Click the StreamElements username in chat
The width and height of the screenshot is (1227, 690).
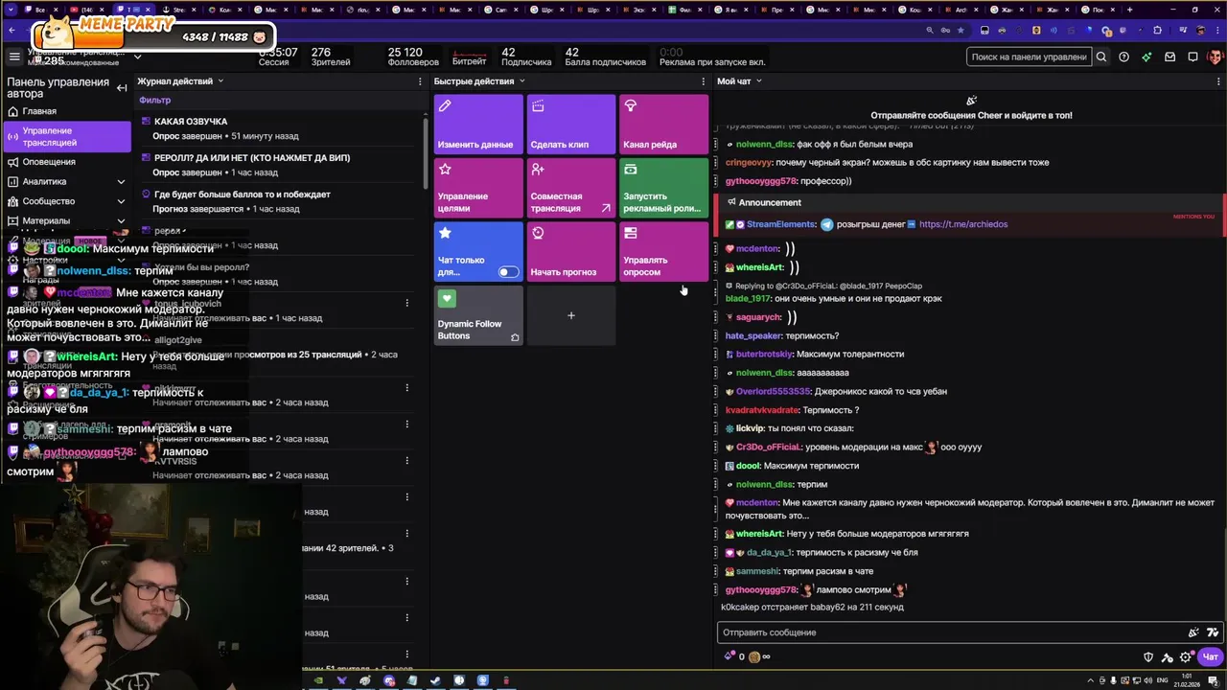(781, 224)
